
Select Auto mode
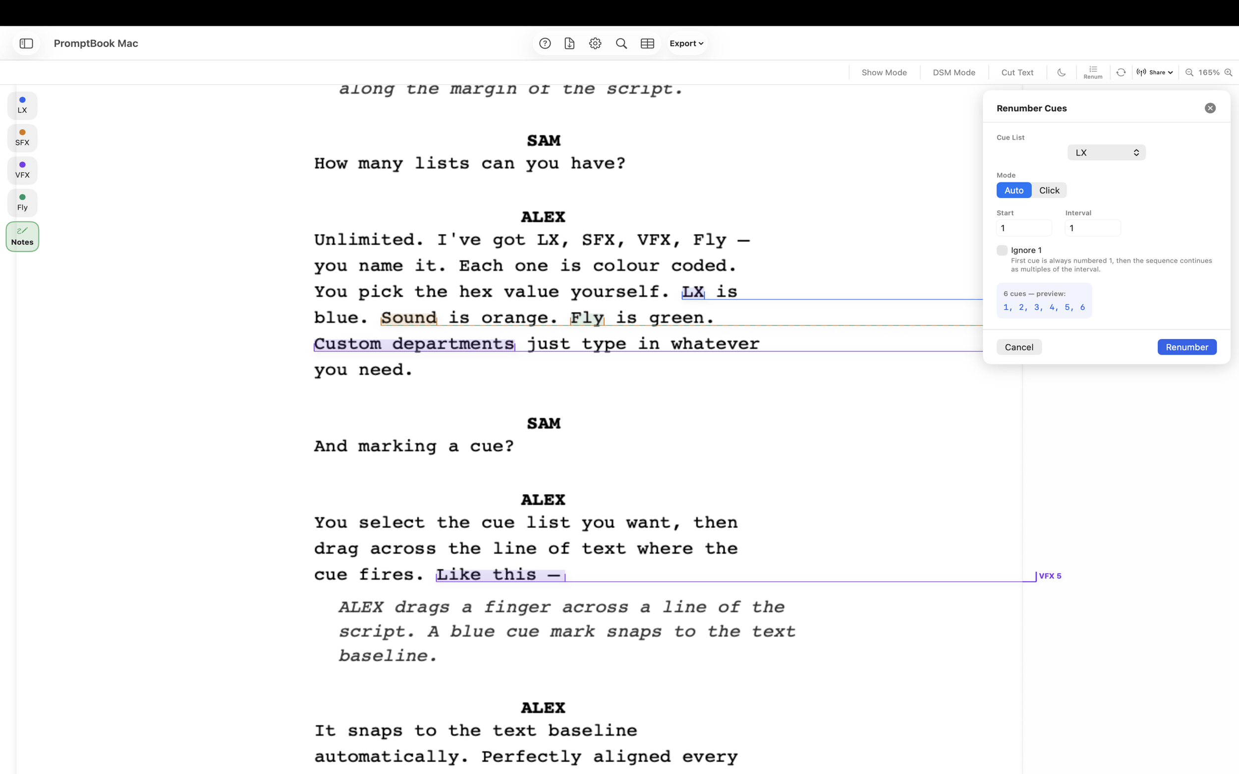[x=1014, y=191]
